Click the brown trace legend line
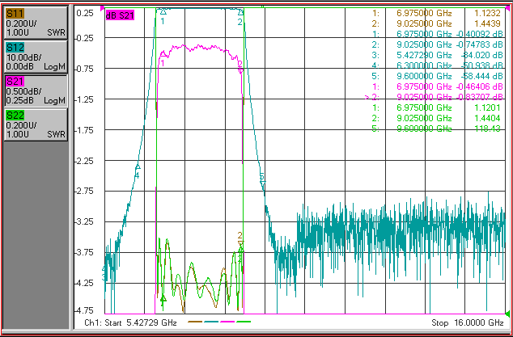Image resolution: width=513 pixels, height=337 pixels. coord(195,322)
